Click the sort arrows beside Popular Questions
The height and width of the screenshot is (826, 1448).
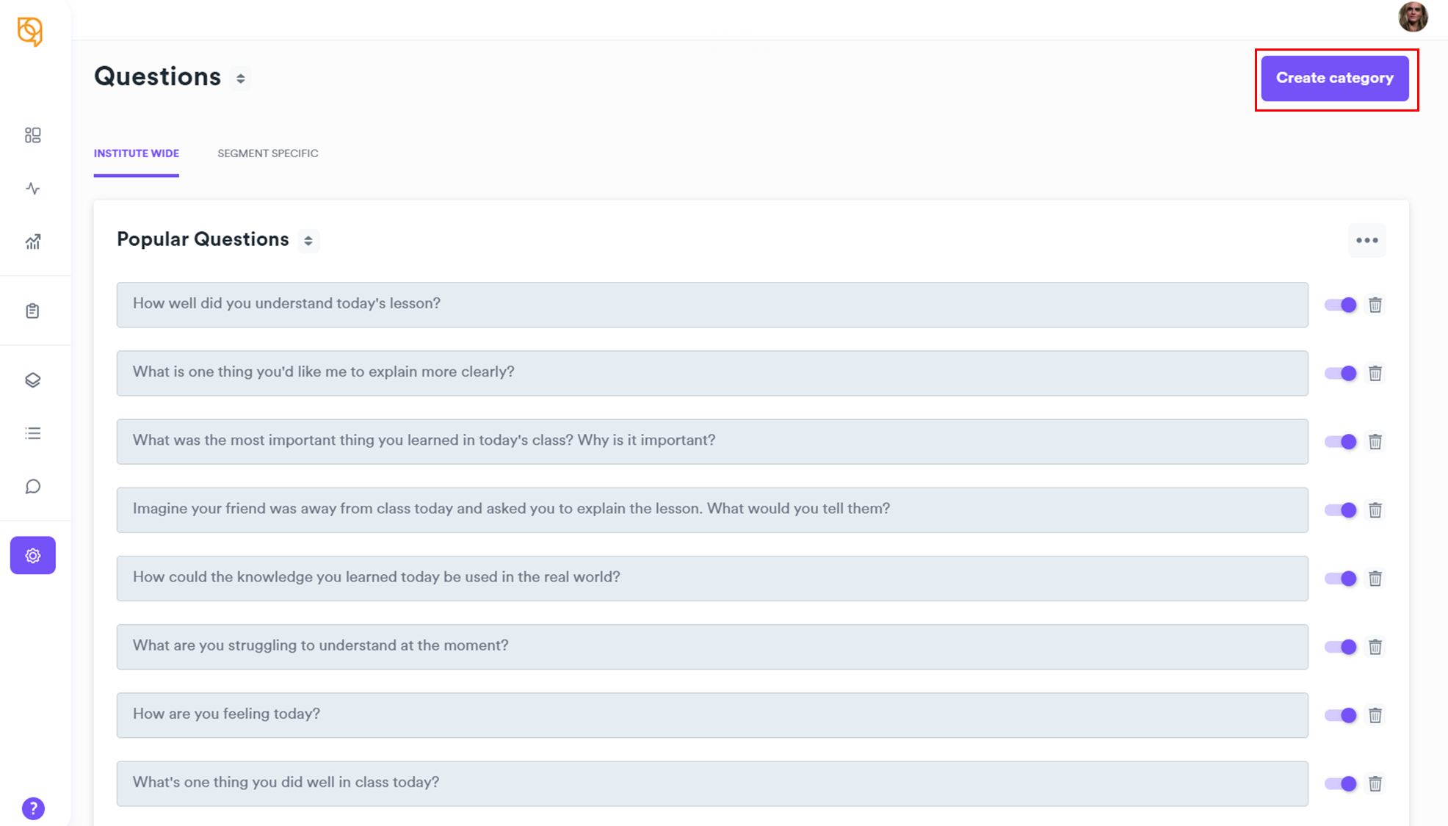tap(308, 241)
